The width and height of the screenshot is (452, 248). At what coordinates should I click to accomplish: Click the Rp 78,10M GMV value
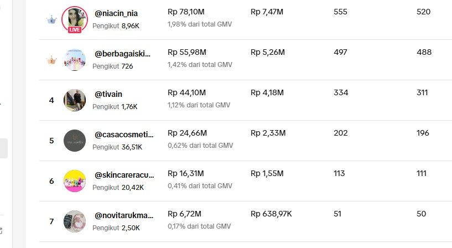coord(187,12)
